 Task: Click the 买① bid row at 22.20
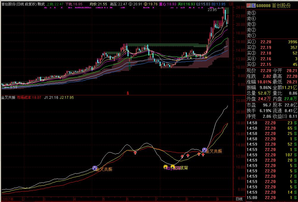pyautogui.click(x=272, y=42)
